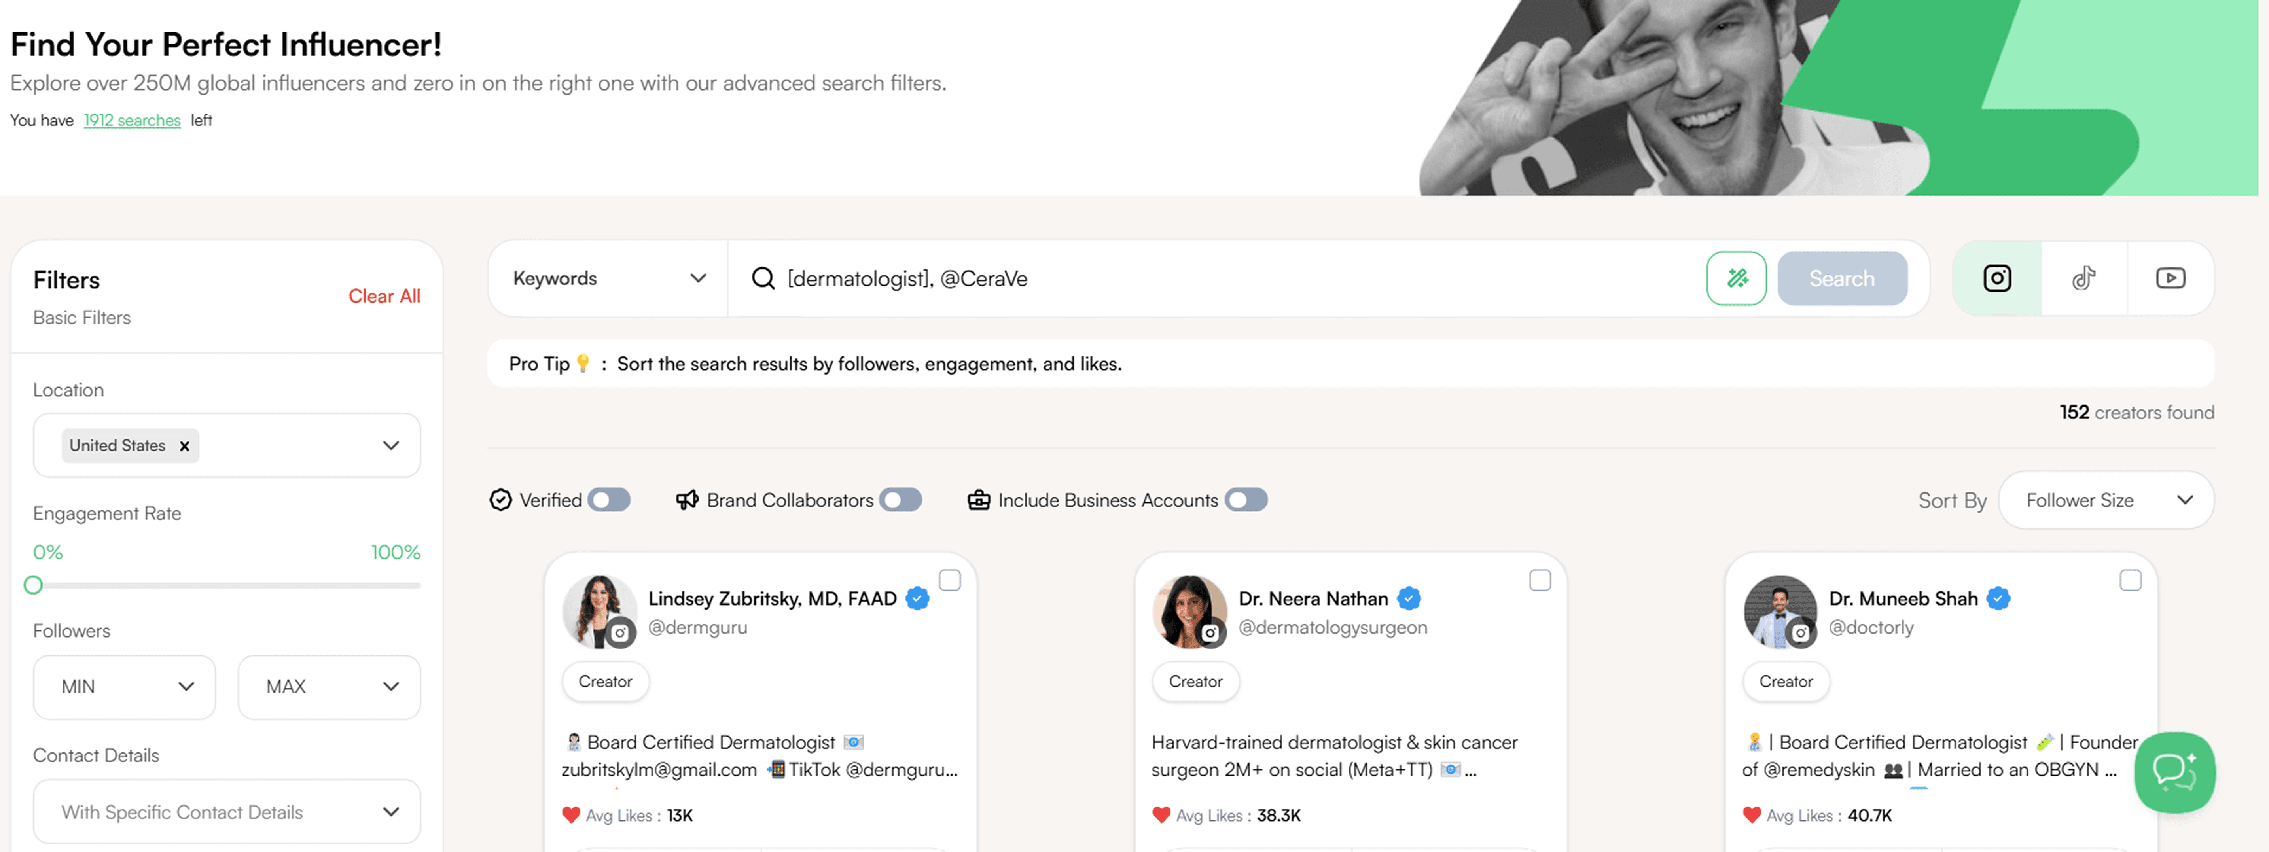
Task: Click the TikTok platform icon
Action: (x=2085, y=276)
